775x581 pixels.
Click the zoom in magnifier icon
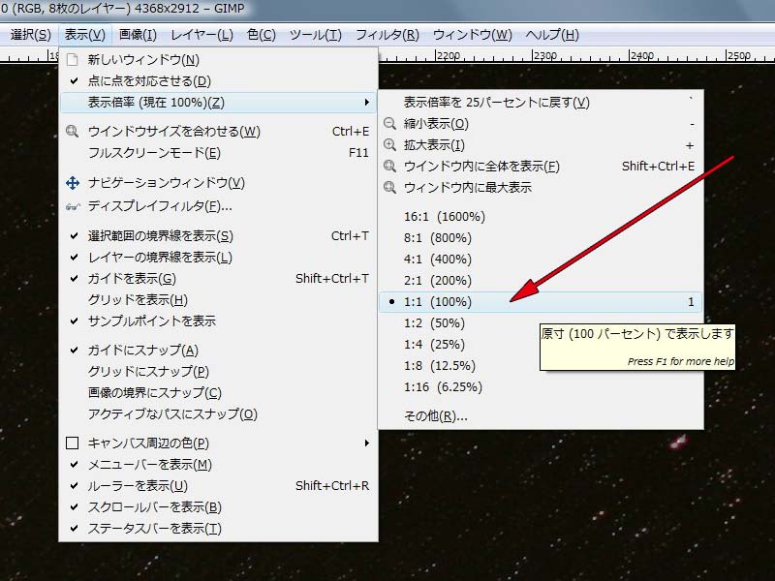coord(390,144)
